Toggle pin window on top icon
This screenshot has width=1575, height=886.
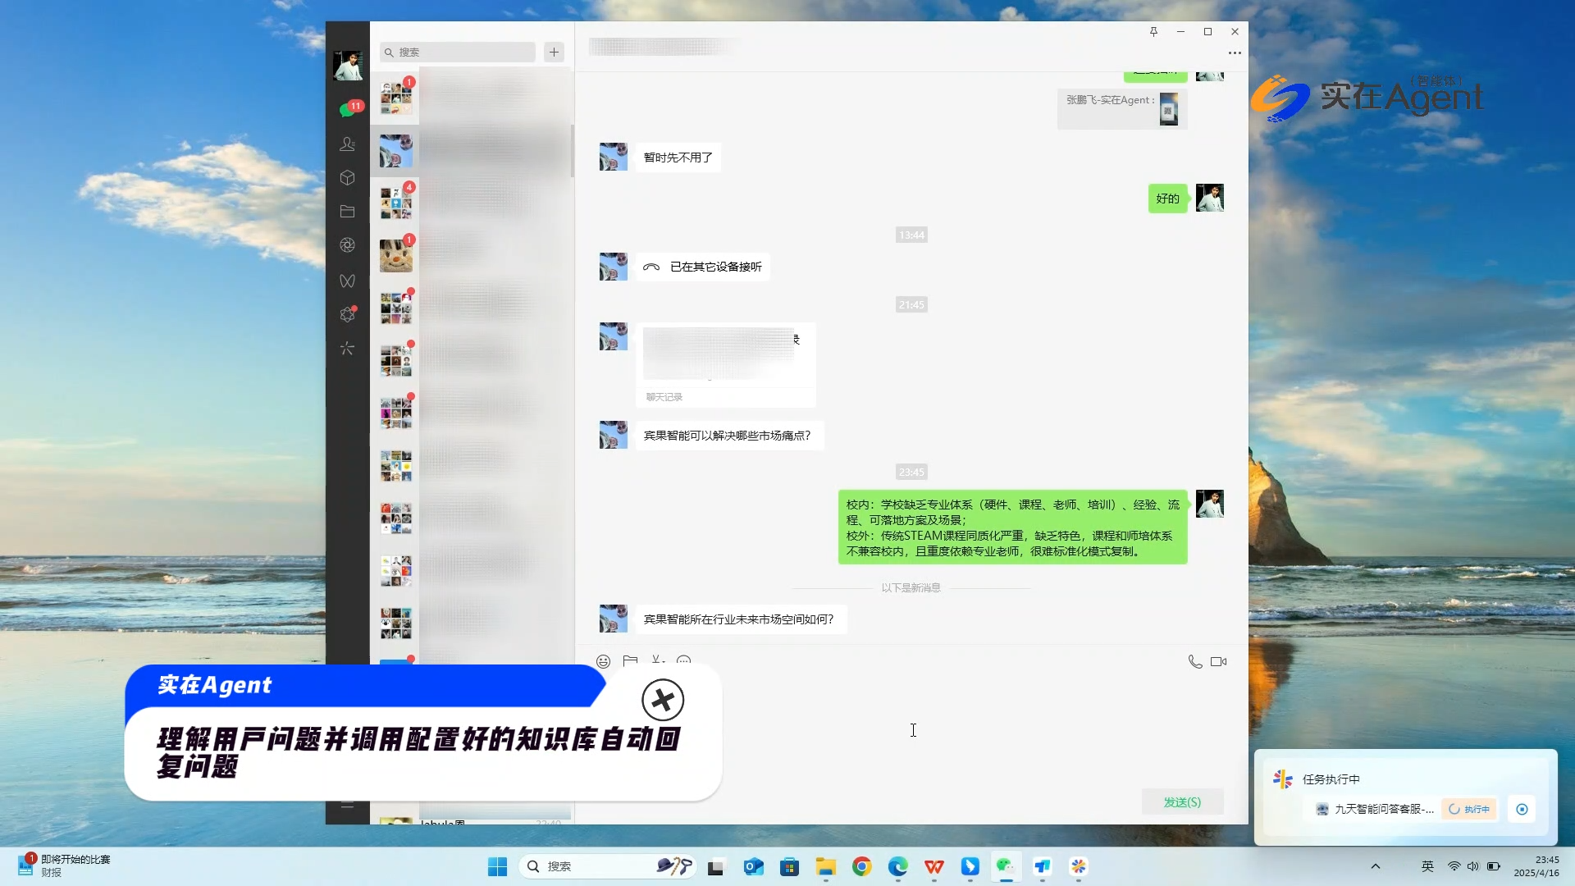click(1153, 31)
